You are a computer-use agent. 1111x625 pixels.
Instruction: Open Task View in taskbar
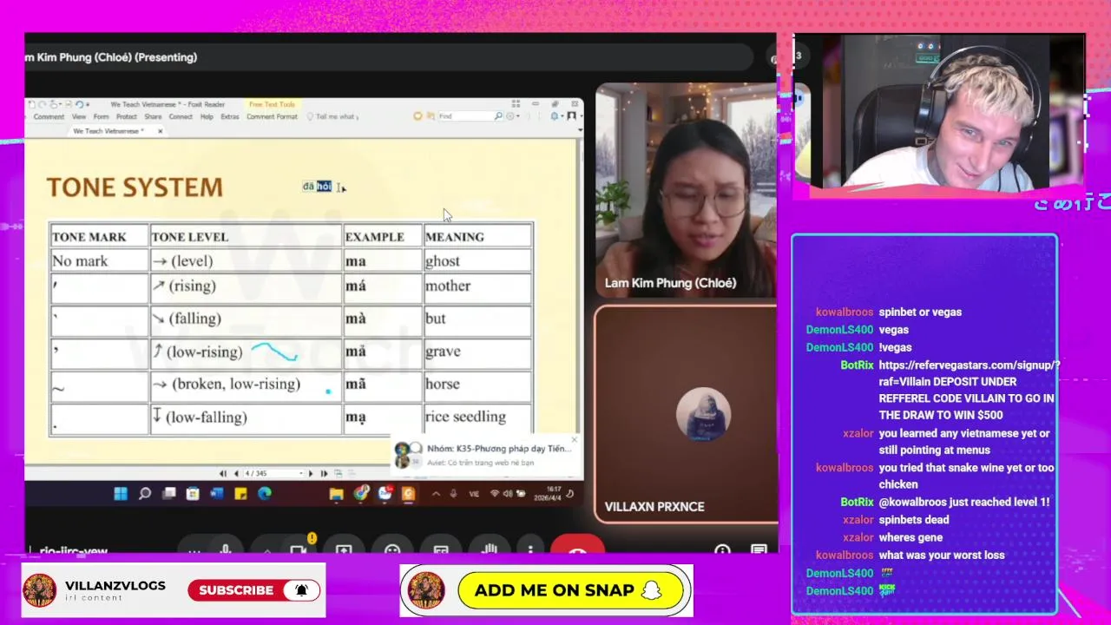point(168,494)
